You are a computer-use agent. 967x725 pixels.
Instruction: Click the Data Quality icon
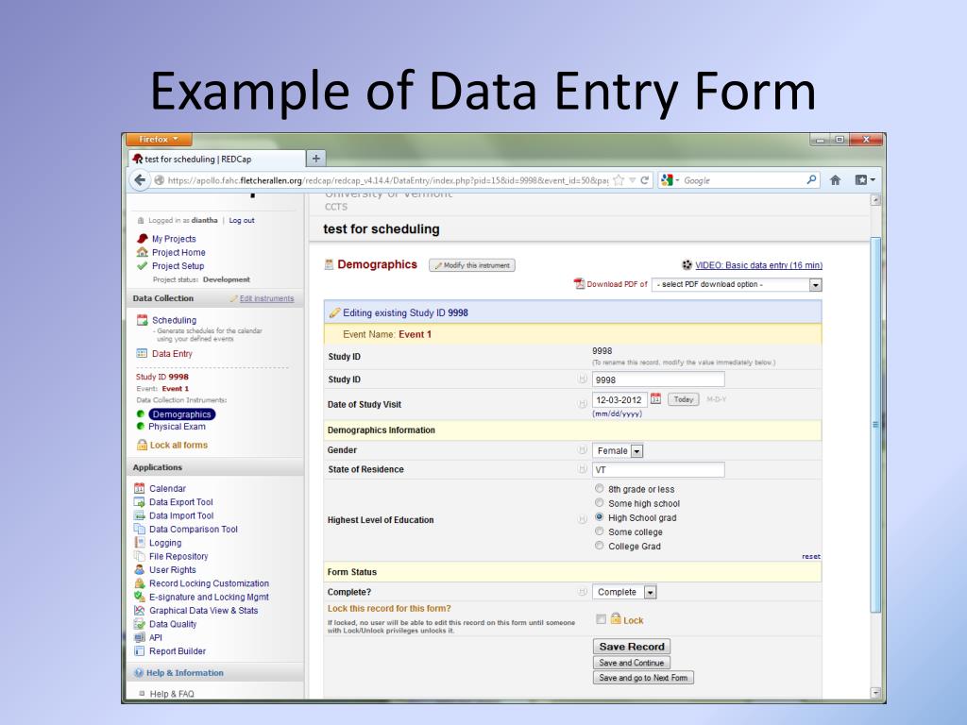pyautogui.click(x=140, y=624)
